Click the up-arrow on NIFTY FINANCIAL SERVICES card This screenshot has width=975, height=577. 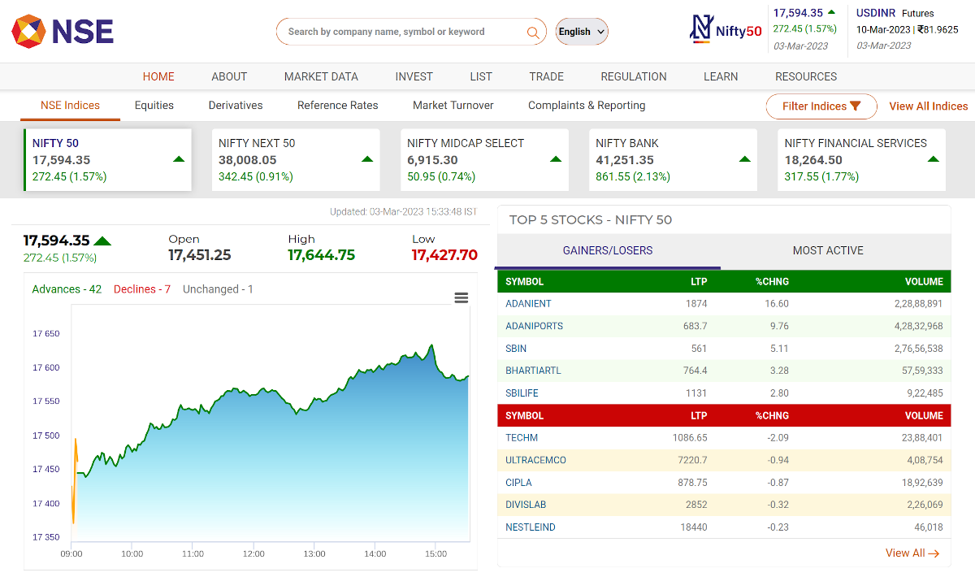pyautogui.click(x=932, y=159)
